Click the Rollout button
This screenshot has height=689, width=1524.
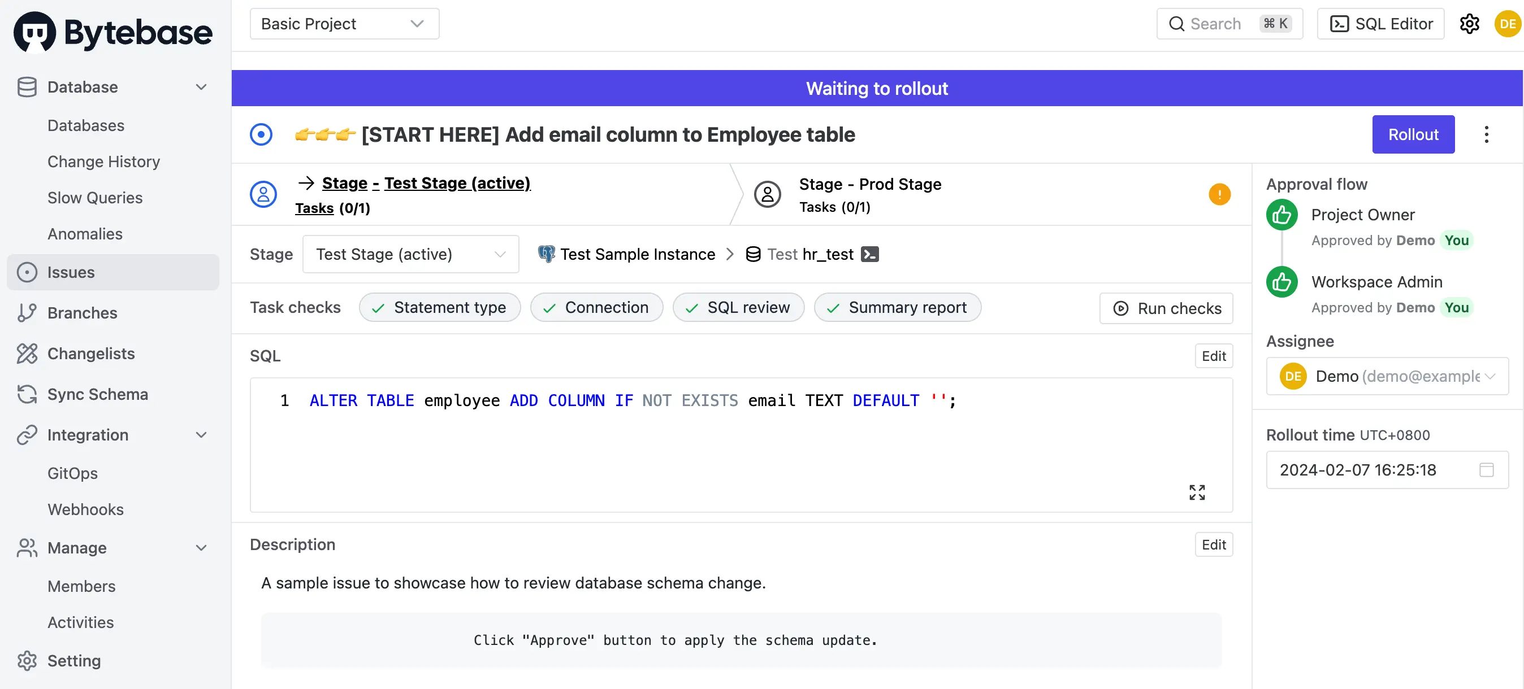(x=1413, y=135)
